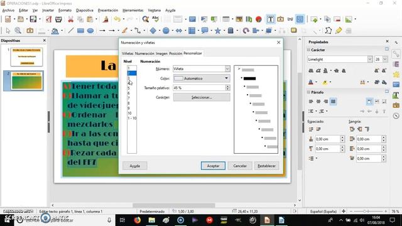The width and height of the screenshot is (402, 226).
Task: Select the Stars shapes tool
Action: [x=218, y=31]
